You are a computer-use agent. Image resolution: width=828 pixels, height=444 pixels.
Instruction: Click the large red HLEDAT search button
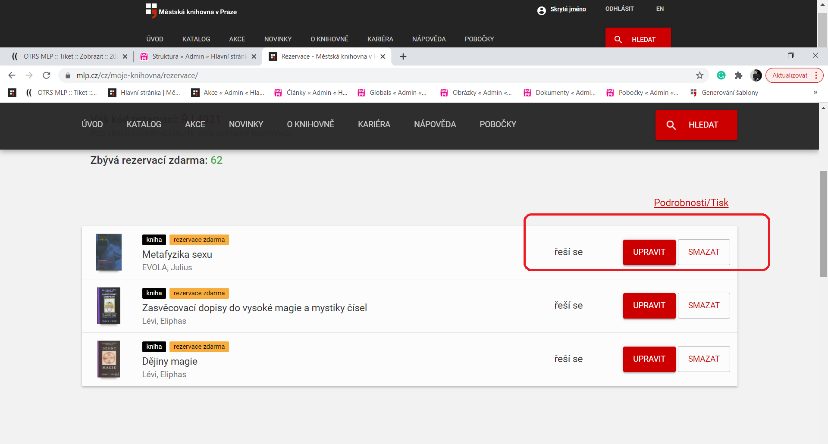point(696,125)
